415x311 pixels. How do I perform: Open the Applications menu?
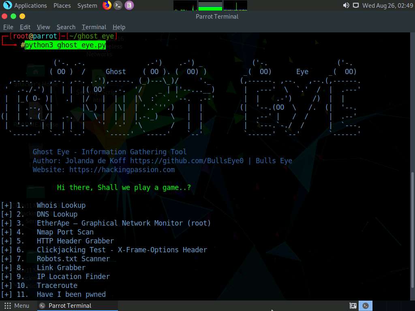point(30,5)
